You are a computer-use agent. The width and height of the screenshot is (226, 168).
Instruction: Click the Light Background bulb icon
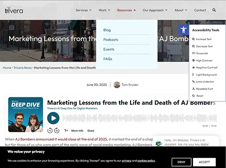(x=193, y=75)
